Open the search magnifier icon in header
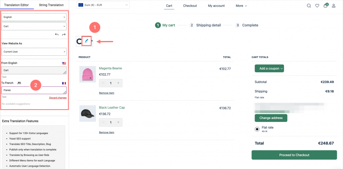The image size is (343, 169). pyautogui.click(x=309, y=6)
